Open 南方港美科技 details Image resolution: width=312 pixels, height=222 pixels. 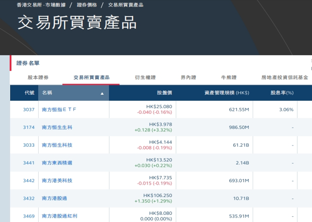point(57,181)
